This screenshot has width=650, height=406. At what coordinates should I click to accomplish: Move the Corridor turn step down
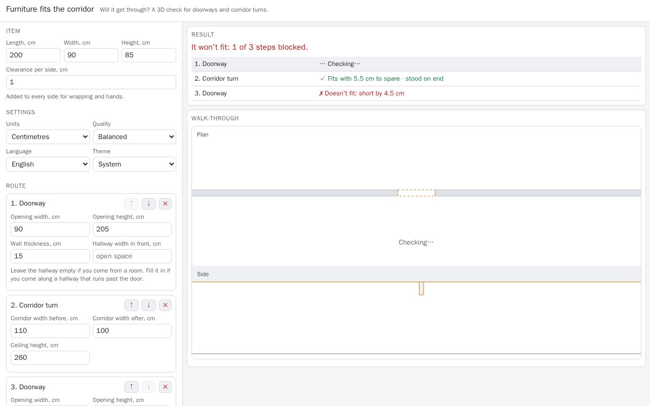148,305
